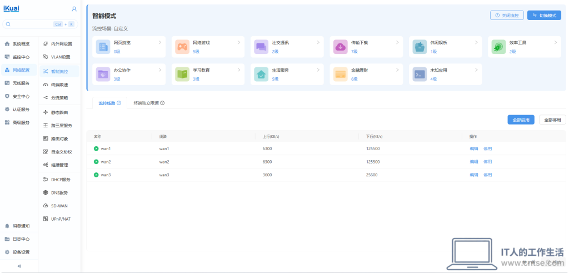Click the 效率工具 rocket icon

pyautogui.click(x=498, y=47)
